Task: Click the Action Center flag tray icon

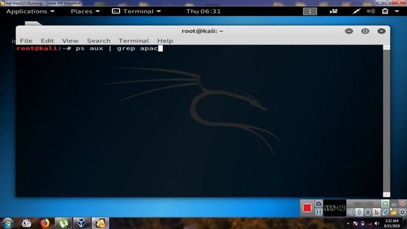Action: click(x=355, y=223)
